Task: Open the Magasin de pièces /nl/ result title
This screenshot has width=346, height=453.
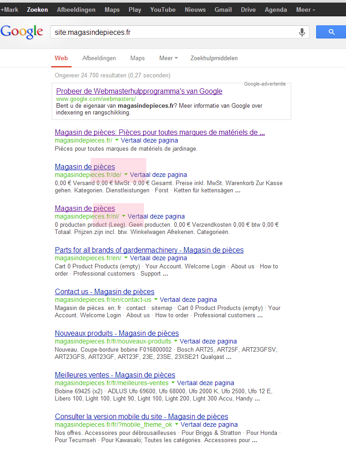Action: pos(85,208)
